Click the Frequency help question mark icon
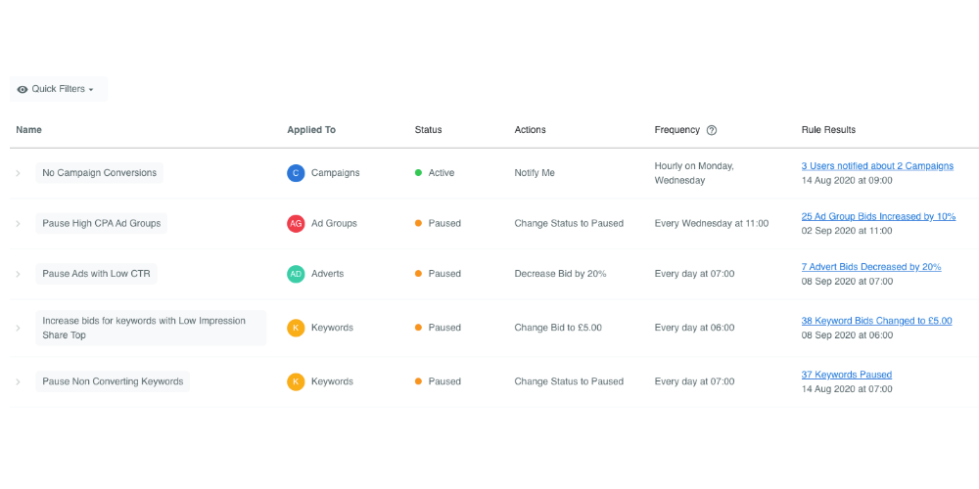This screenshot has height=489, width=979. (711, 130)
